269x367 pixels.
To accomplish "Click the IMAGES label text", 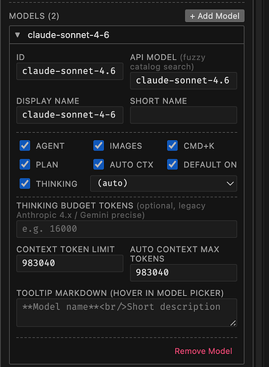I will click(125, 146).
